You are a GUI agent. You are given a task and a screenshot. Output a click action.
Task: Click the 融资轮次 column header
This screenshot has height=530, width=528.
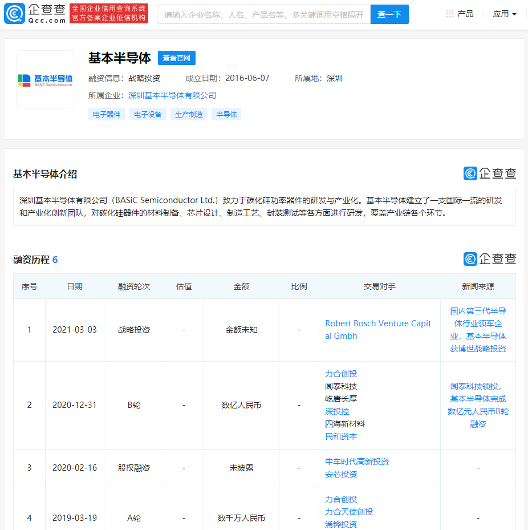(x=134, y=286)
